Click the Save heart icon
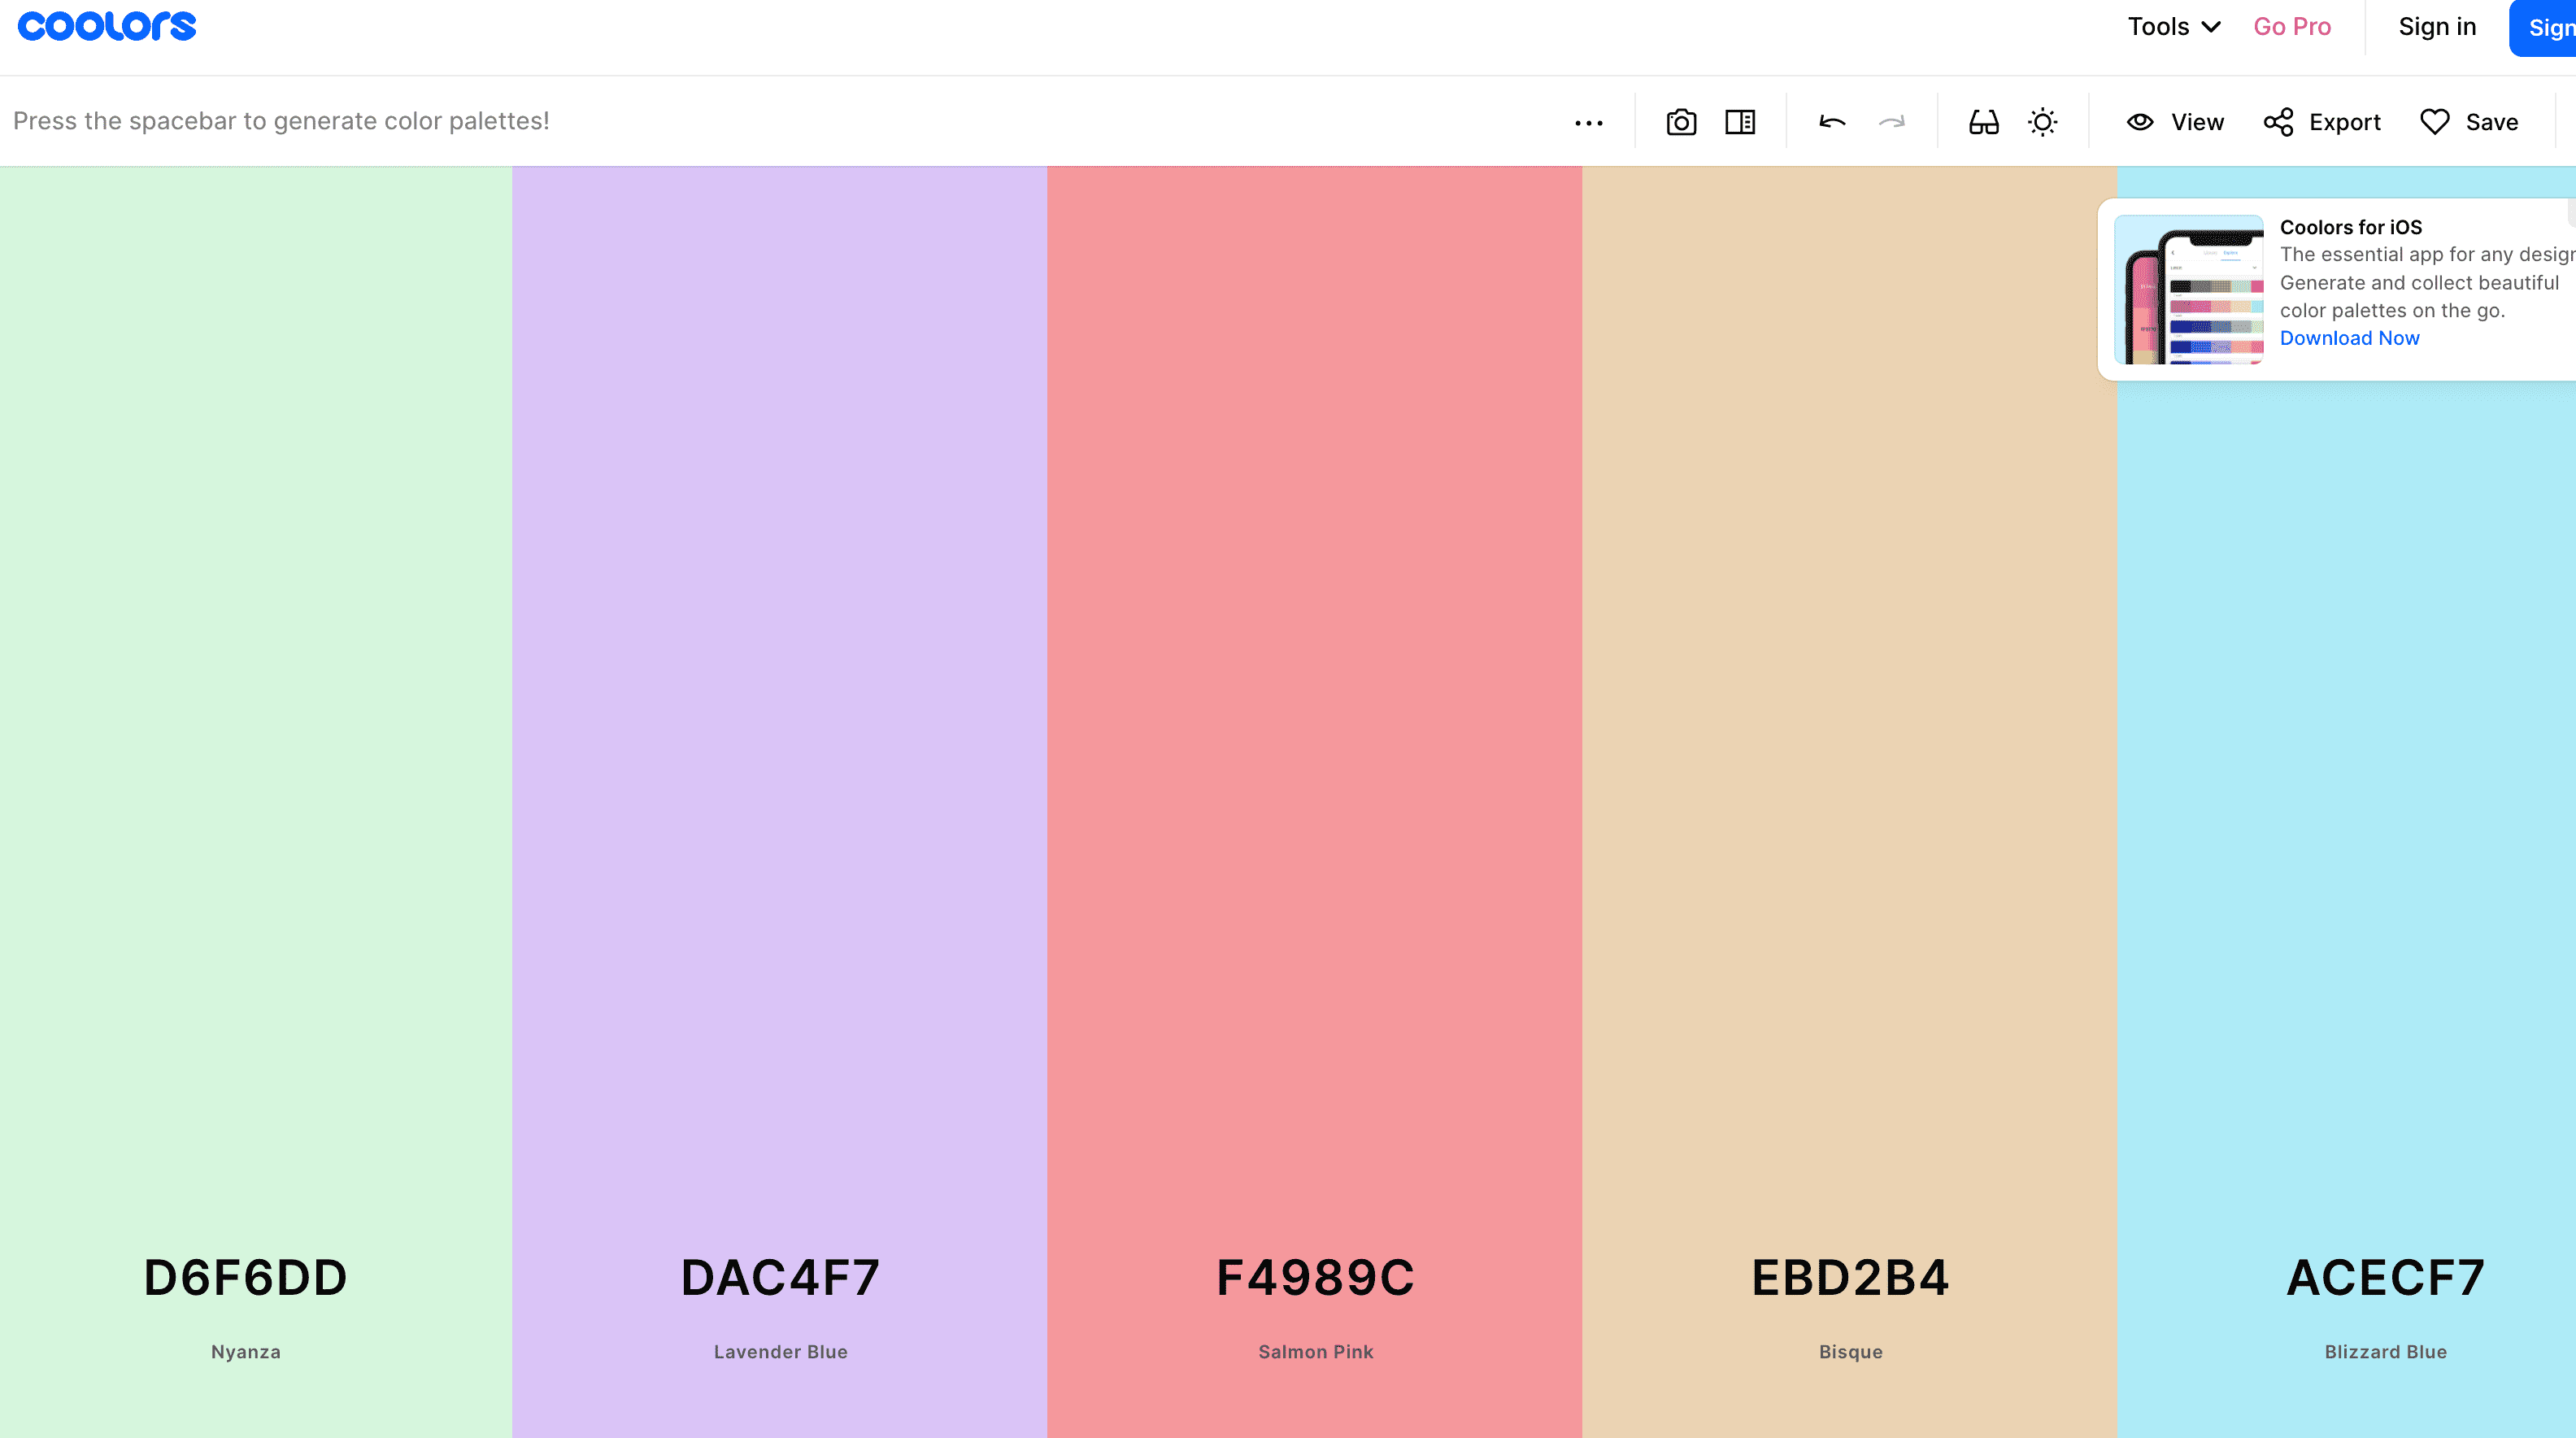This screenshot has height=1438, width=2576. tap(2431, 120)
